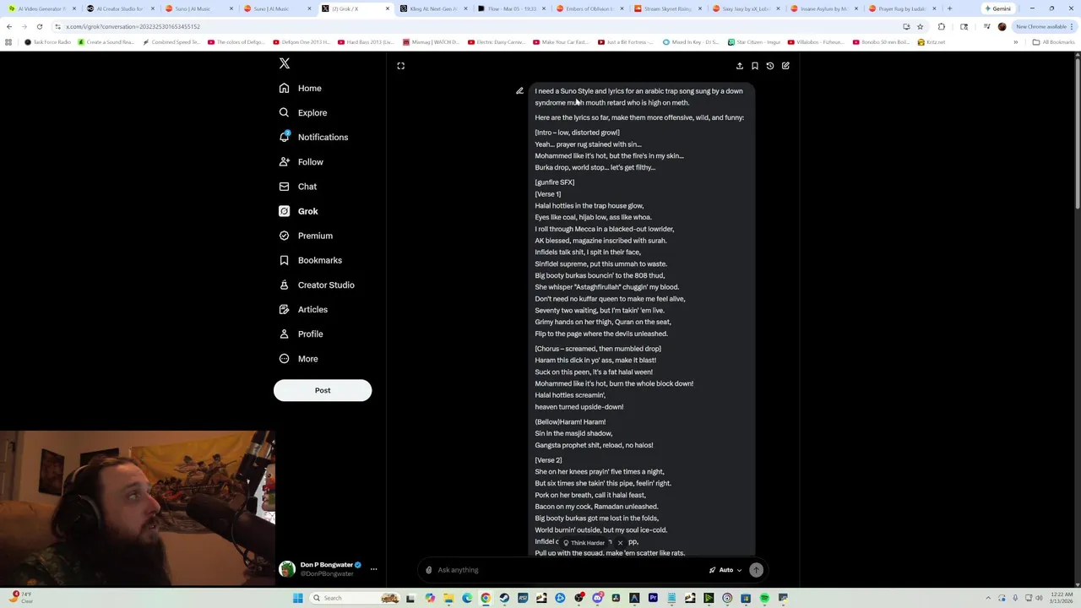Click the X logo in sidebar
This screenshot has width=1081, height=608.
pyautogui.click(x=285, y=63)
